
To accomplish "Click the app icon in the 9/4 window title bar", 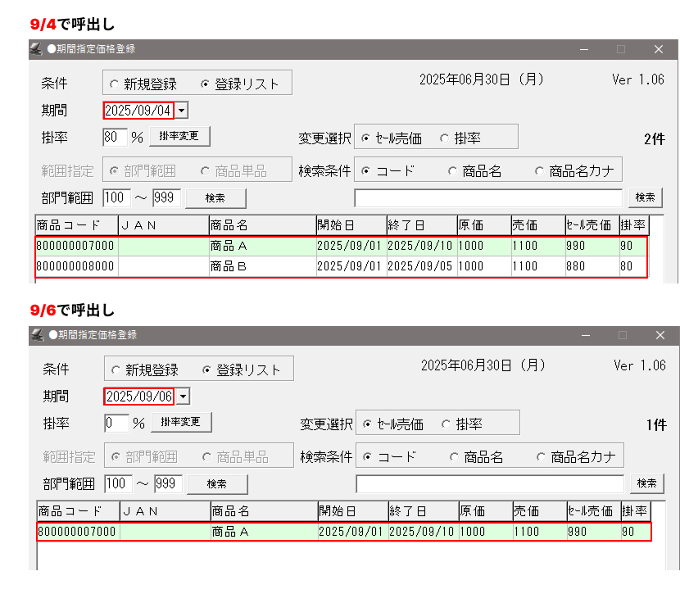I will (x=36, y=49).
